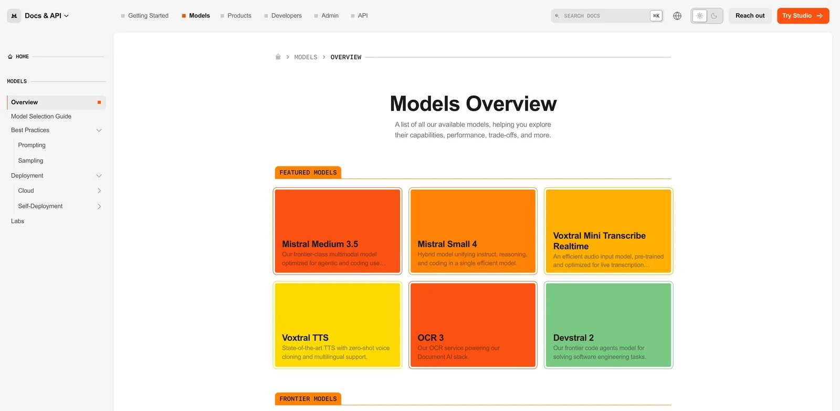Screen dimensions: 840x411
Task: Open the Devstral 2 card
Action: click(608, 325)
